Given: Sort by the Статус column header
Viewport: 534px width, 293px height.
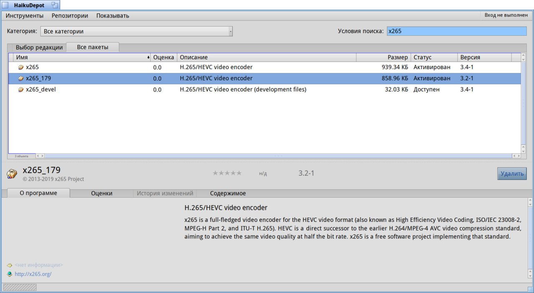Looking at the screenshot, I should pos(434,57).
